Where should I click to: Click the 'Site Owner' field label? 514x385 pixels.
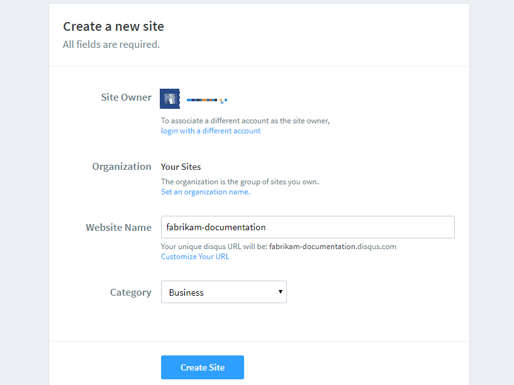126,98
